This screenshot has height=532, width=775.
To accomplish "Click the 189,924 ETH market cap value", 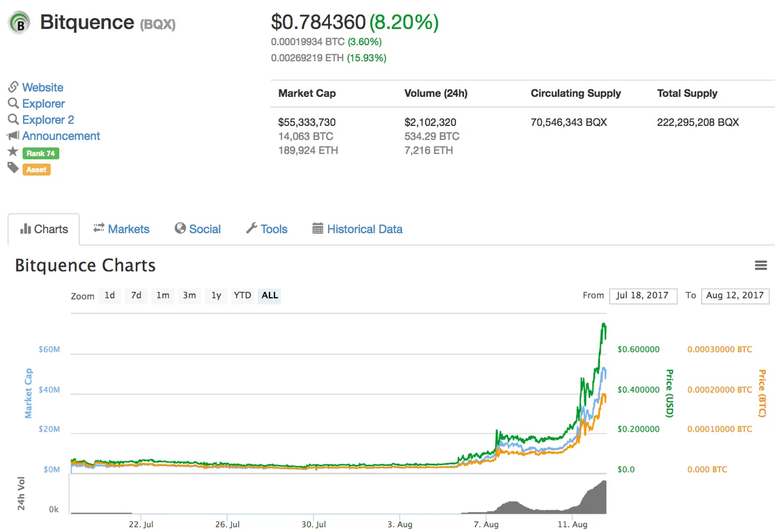I will tap(308, 150).
